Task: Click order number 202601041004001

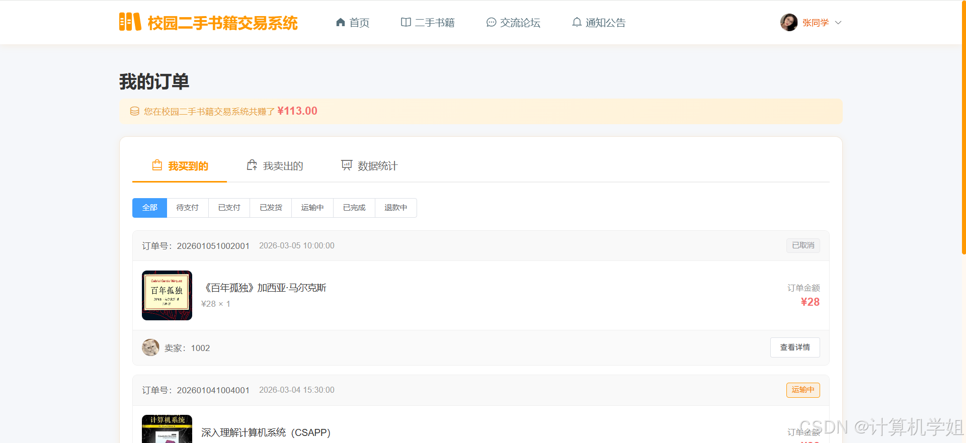Action: pyautogui.click(x=213, y=390)
